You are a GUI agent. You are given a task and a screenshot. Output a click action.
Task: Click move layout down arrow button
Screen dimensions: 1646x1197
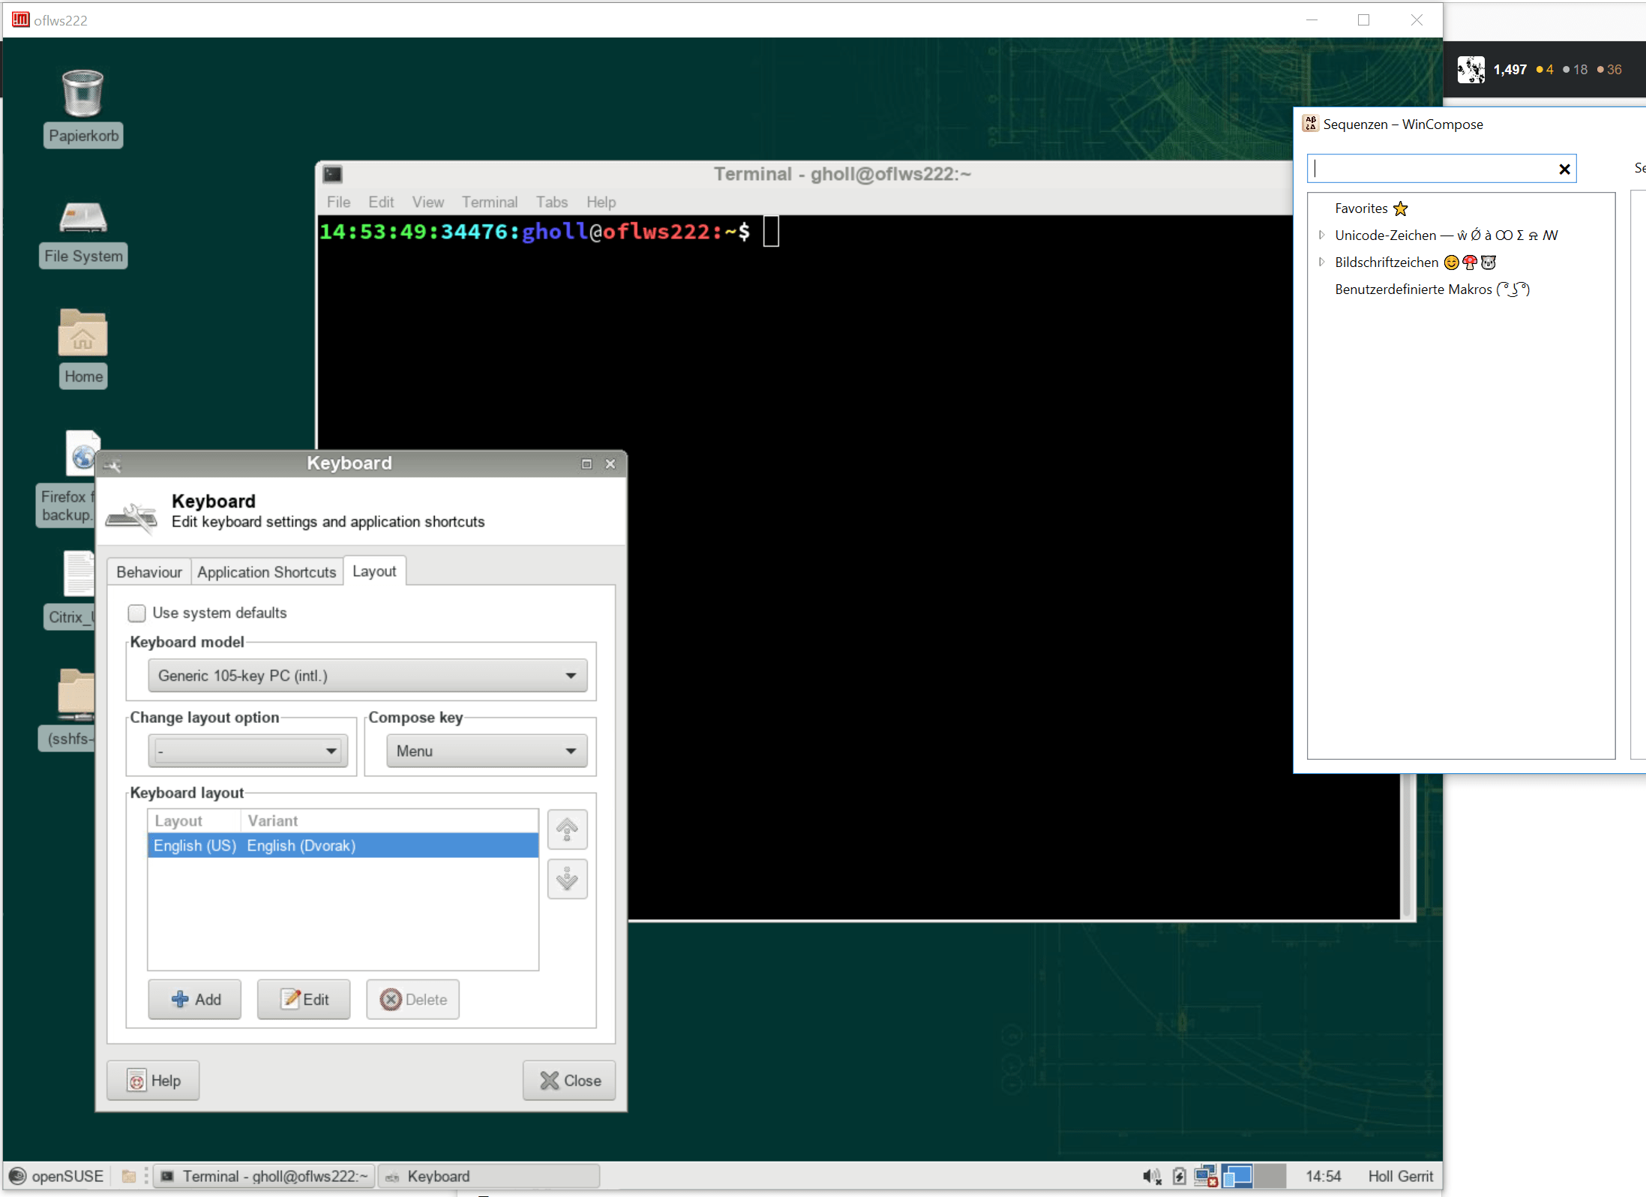pyautogui.click(x=567, y=879)
